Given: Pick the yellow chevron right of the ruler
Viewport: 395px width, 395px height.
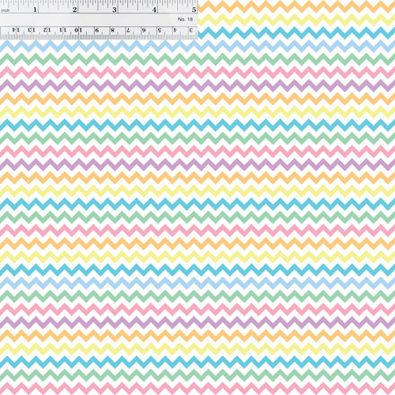Looking at the screenshot, I should (x=296, y=20).
